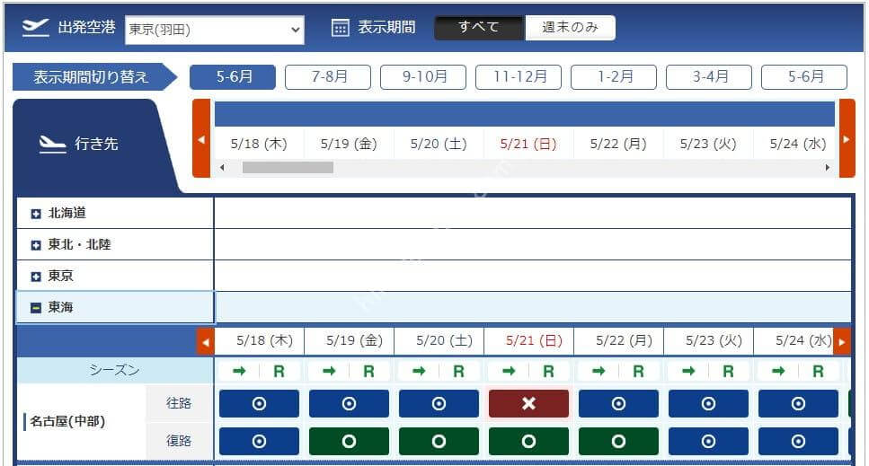Click the previous-dates arrow in 東海 table
The image size is (869, 466).
point(206,342)
